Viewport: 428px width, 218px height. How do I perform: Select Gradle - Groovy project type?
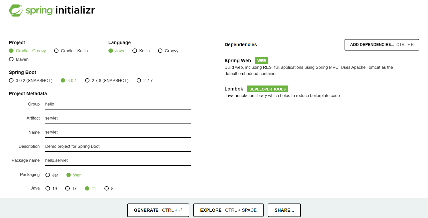[27, 51]
